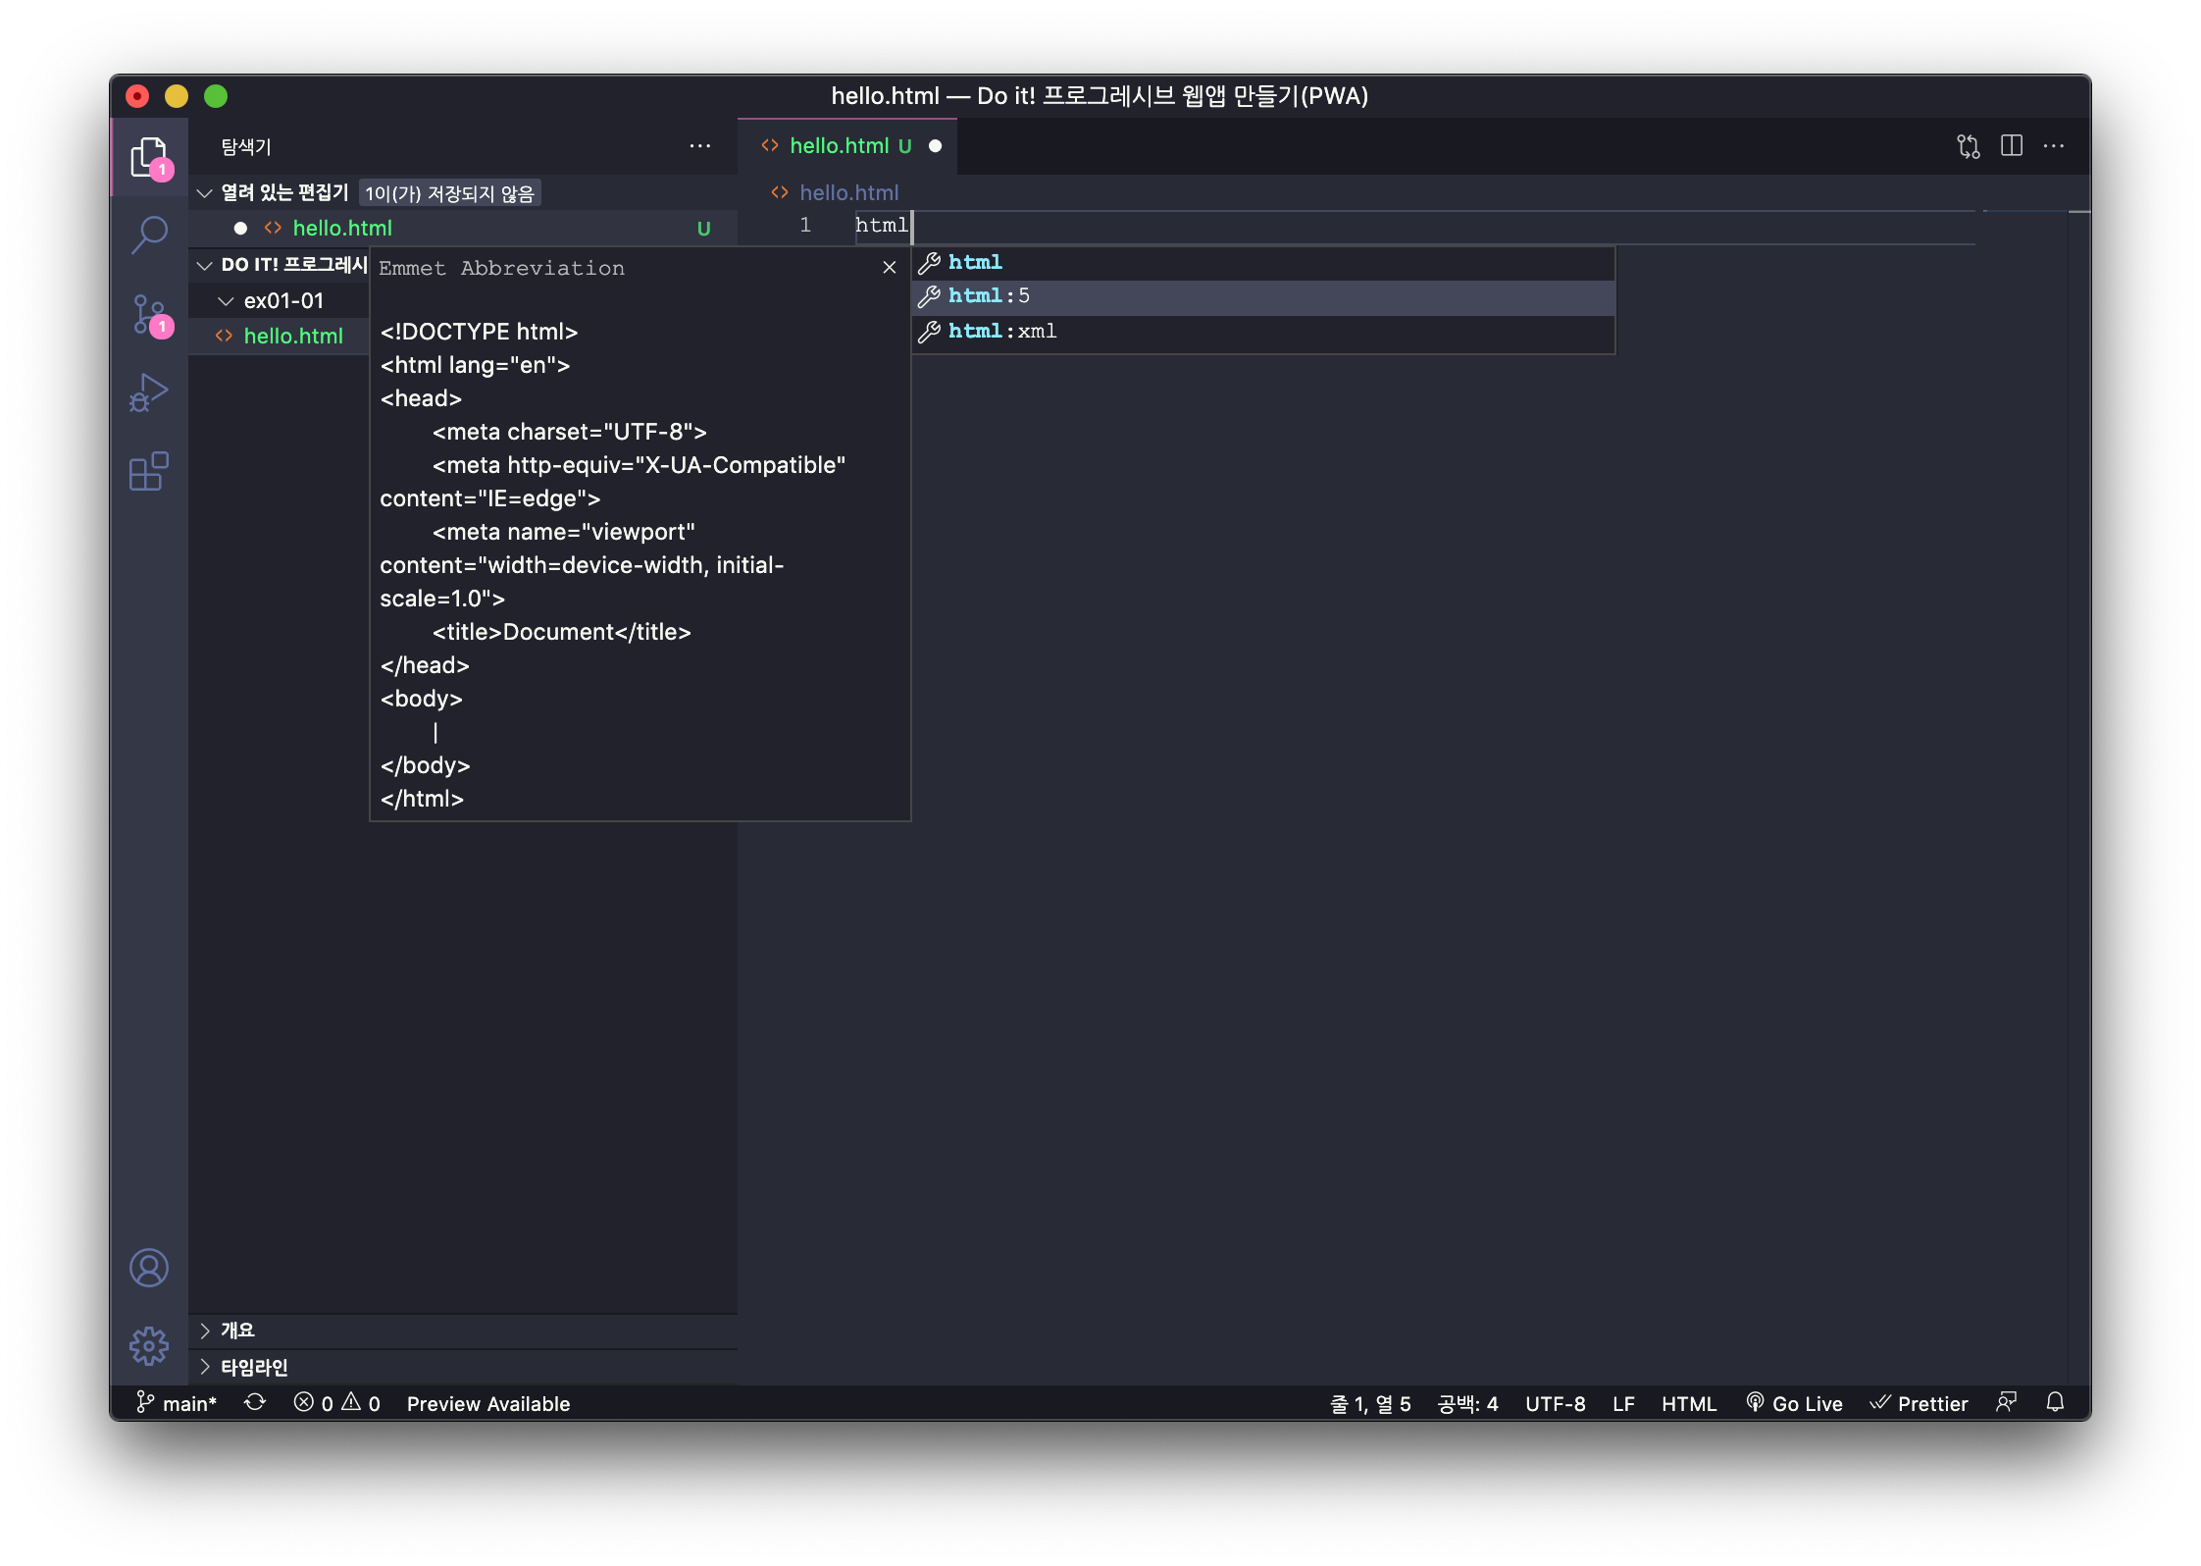Click the sync changes icon in status bar
The width and height of the screenshot is (2201, 1566).
(255, 1403)
